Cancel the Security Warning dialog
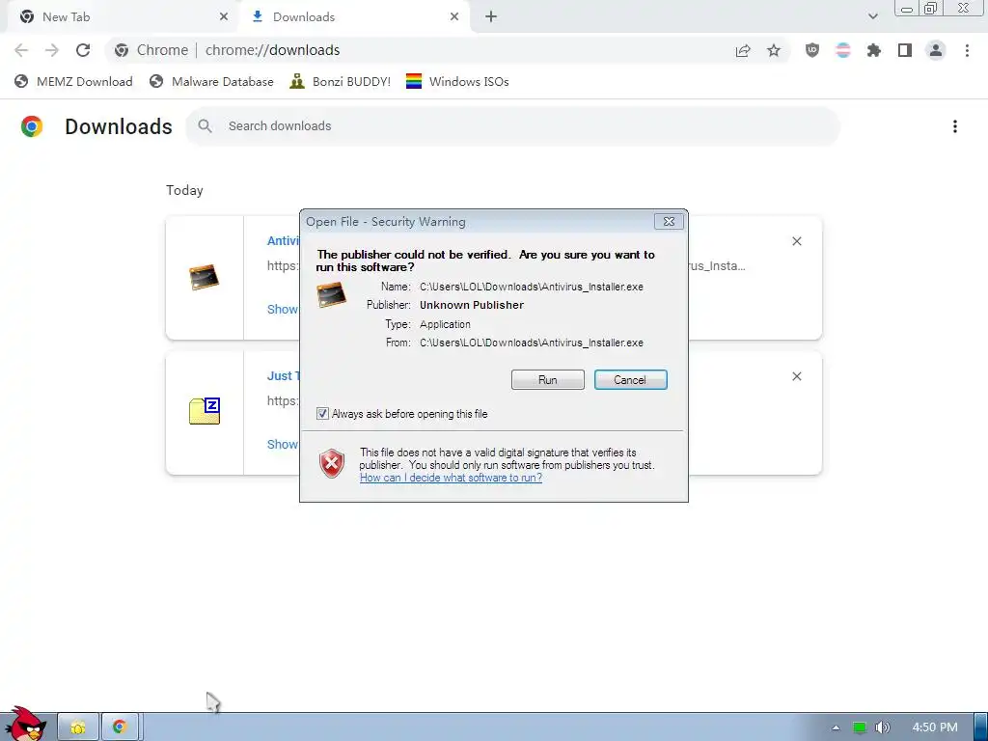The width and height of the screenshot is (988, 741). pos(630,380)
